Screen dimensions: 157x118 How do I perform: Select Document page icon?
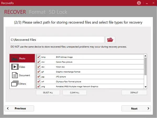click(15, 75)
